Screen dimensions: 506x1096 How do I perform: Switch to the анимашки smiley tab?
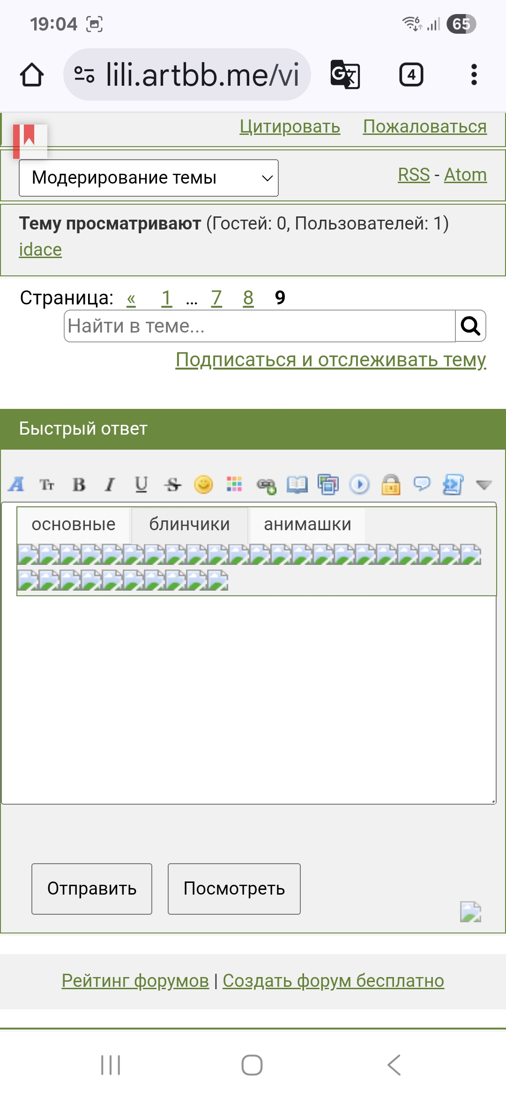pyautogui.click(x=307, y=524)
